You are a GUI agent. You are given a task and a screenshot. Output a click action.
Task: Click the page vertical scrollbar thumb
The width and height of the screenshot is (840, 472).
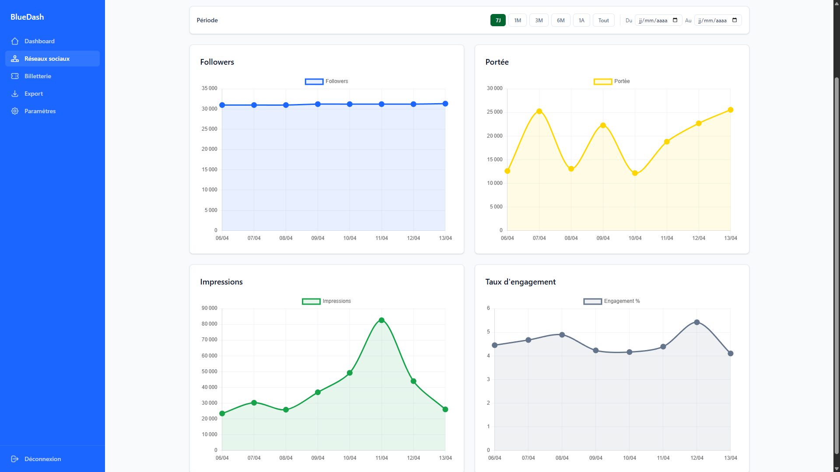click(836, 266)
